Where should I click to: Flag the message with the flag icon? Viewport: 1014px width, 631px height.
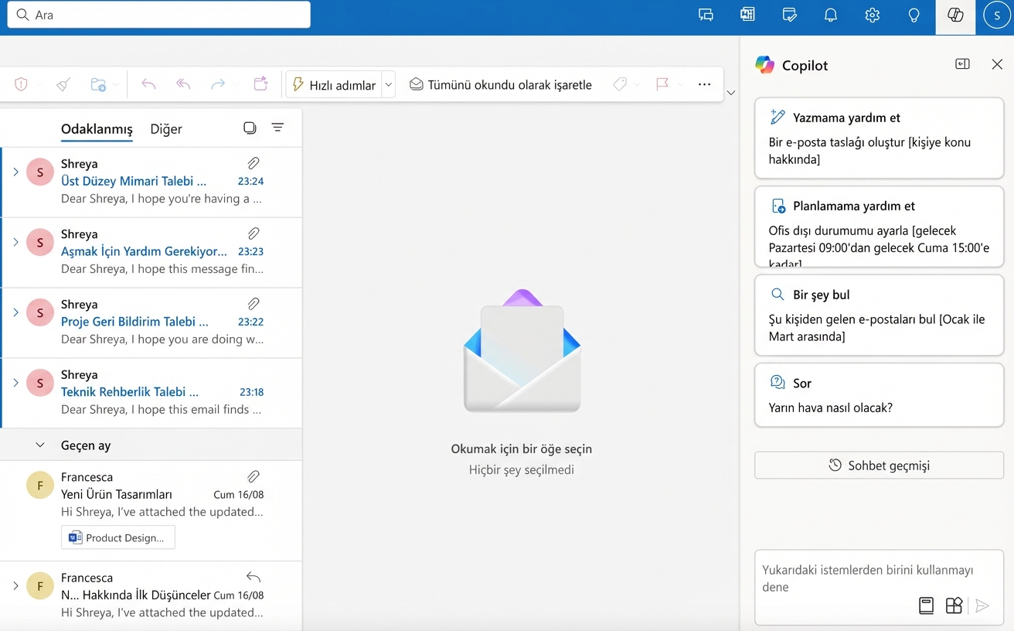click(662, 84)
